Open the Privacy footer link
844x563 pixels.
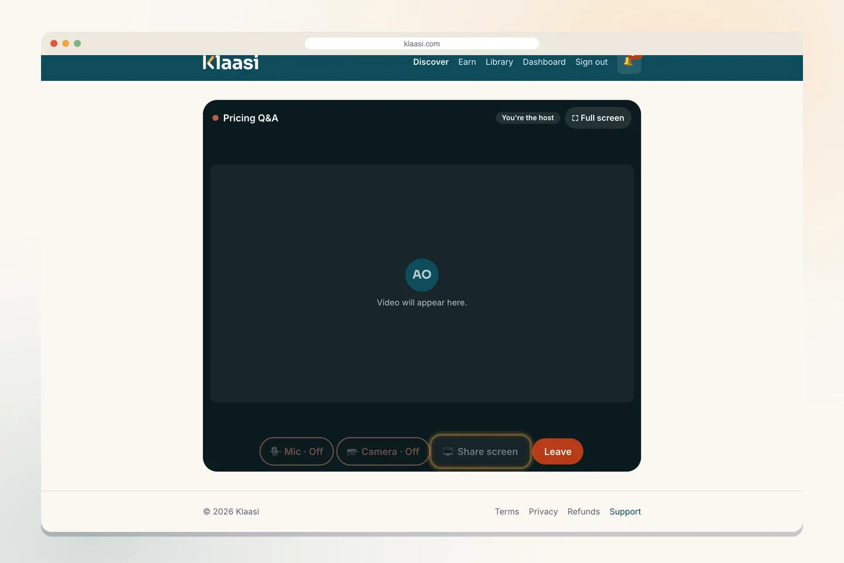click(543, 511)
